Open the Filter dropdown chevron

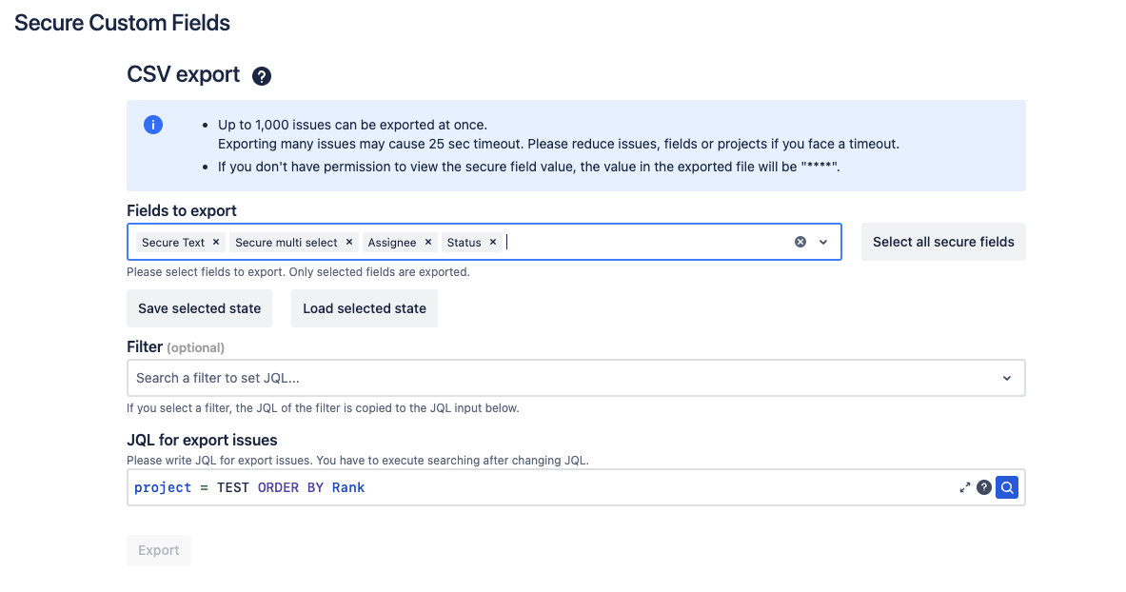click(1007, 378)
